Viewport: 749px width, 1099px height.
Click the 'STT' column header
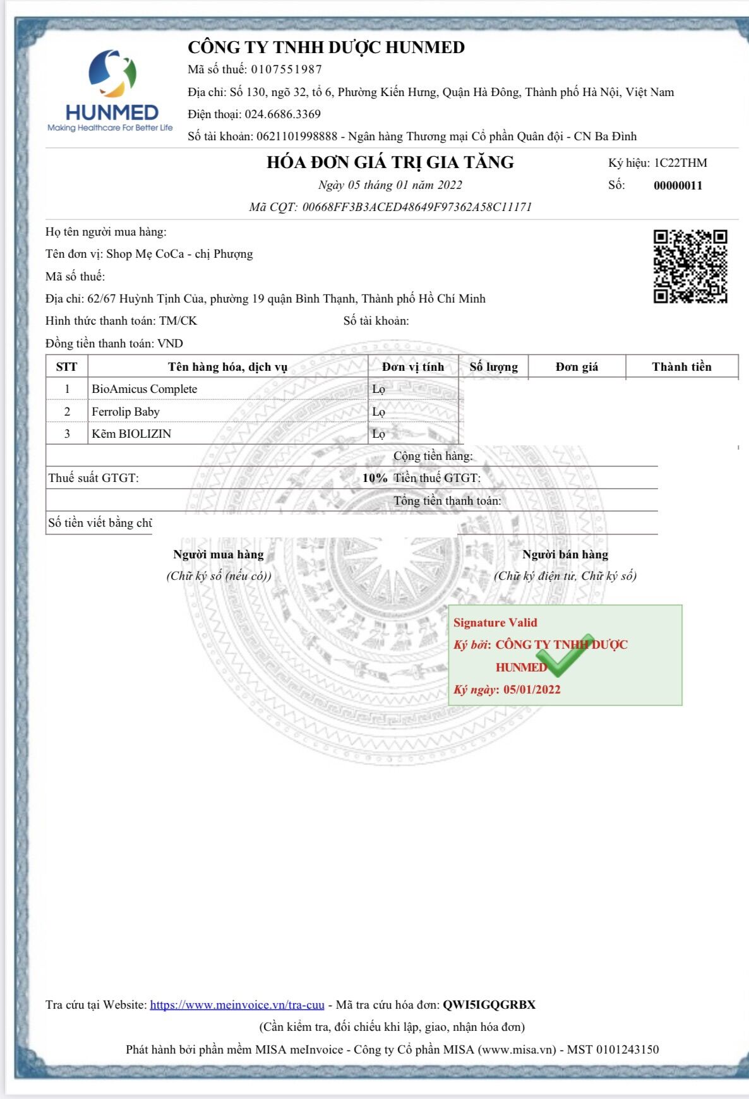[x=67, y=367]
